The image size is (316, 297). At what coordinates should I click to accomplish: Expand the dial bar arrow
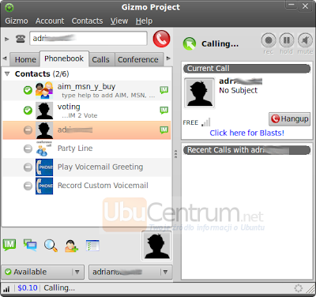pos(7,39)
